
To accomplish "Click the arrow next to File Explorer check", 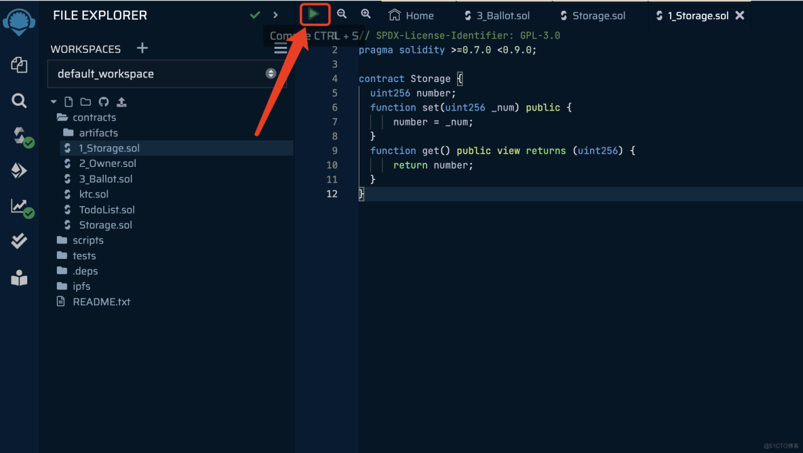I will [x=275, y=15].
